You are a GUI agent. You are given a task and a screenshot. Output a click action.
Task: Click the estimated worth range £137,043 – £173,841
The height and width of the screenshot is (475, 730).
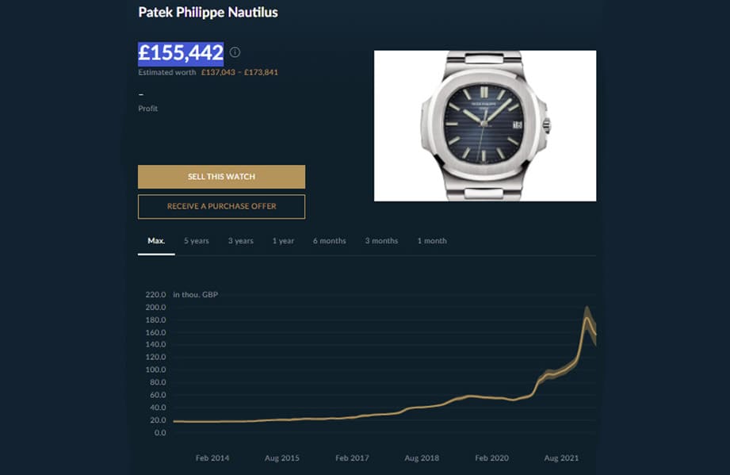(x=239, y=72)
